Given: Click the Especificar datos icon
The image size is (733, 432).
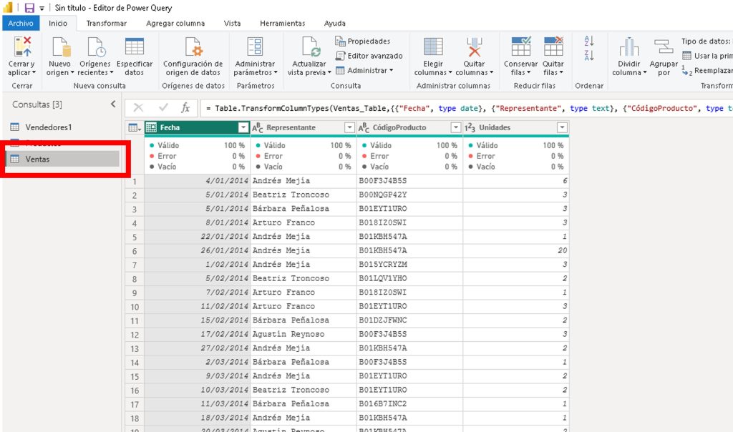Looking at the screenshot, I should tap(134, 48).
